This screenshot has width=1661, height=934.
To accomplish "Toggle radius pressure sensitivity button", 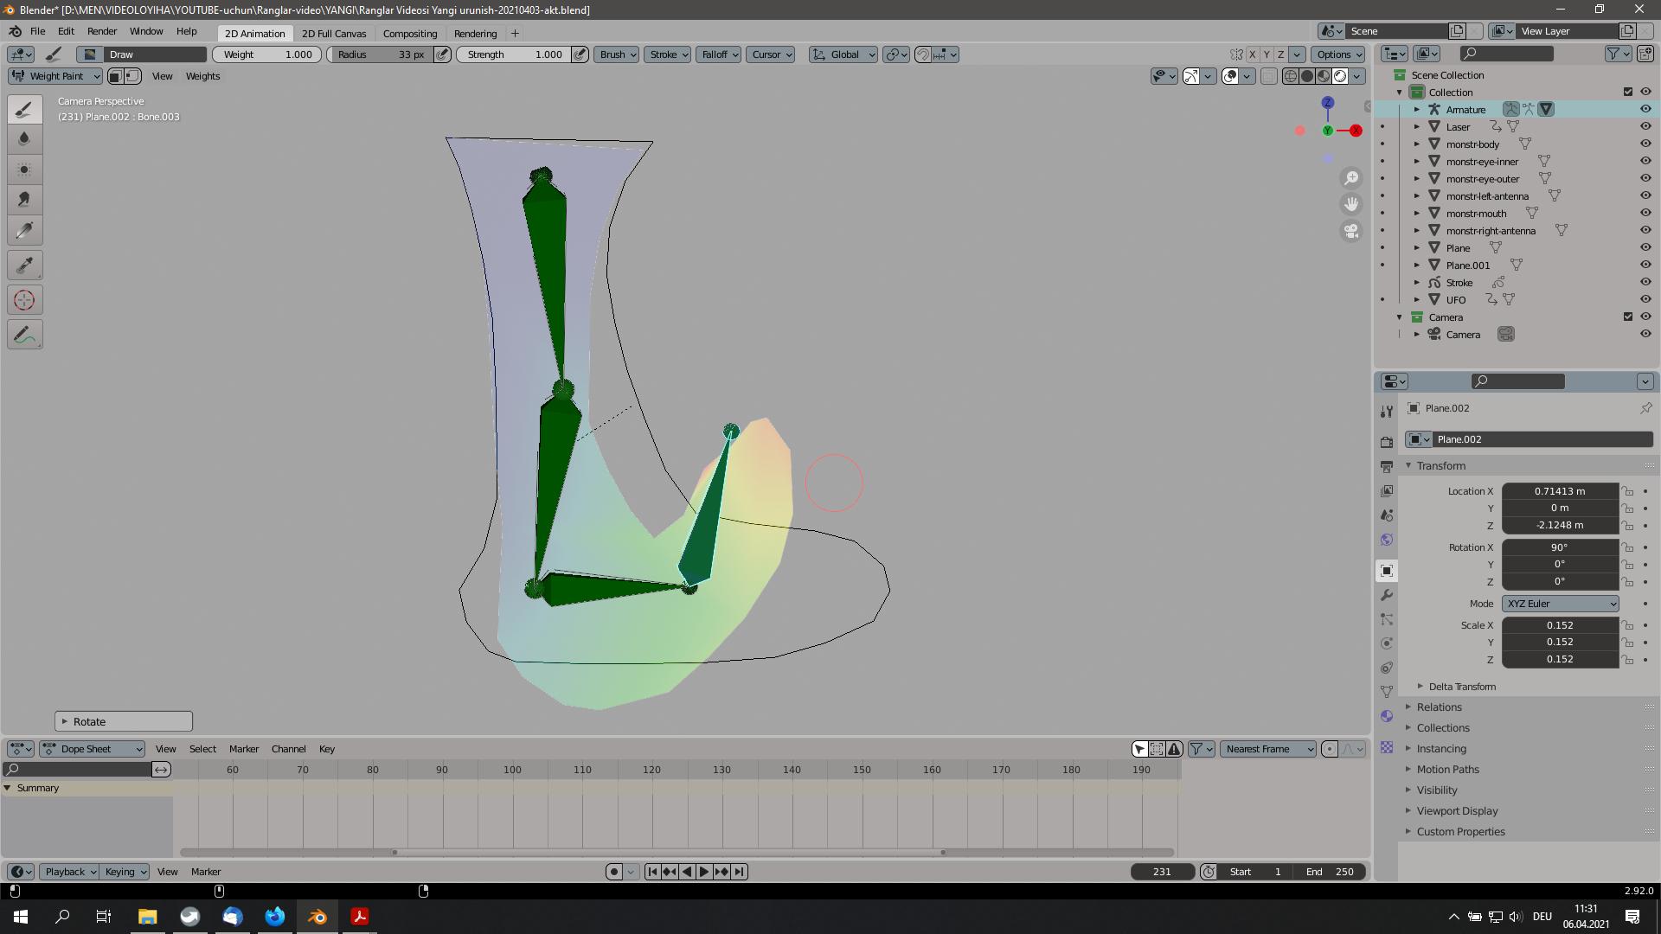I will 442,54.
